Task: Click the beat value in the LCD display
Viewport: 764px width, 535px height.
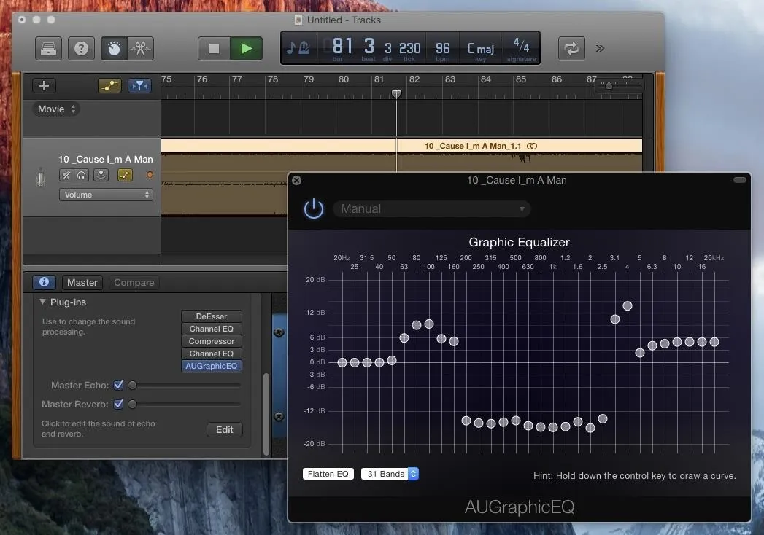Action: 369,47
